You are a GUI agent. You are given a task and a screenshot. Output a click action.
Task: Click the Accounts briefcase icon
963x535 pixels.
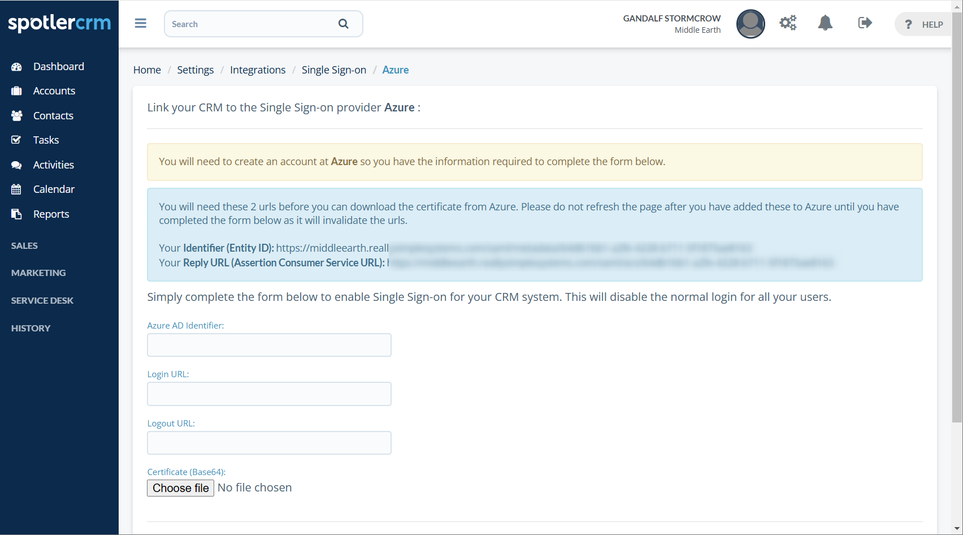(x=16, y=91)
